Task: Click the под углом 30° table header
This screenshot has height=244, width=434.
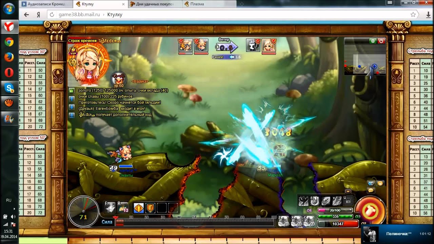Action: click(33, 52)
